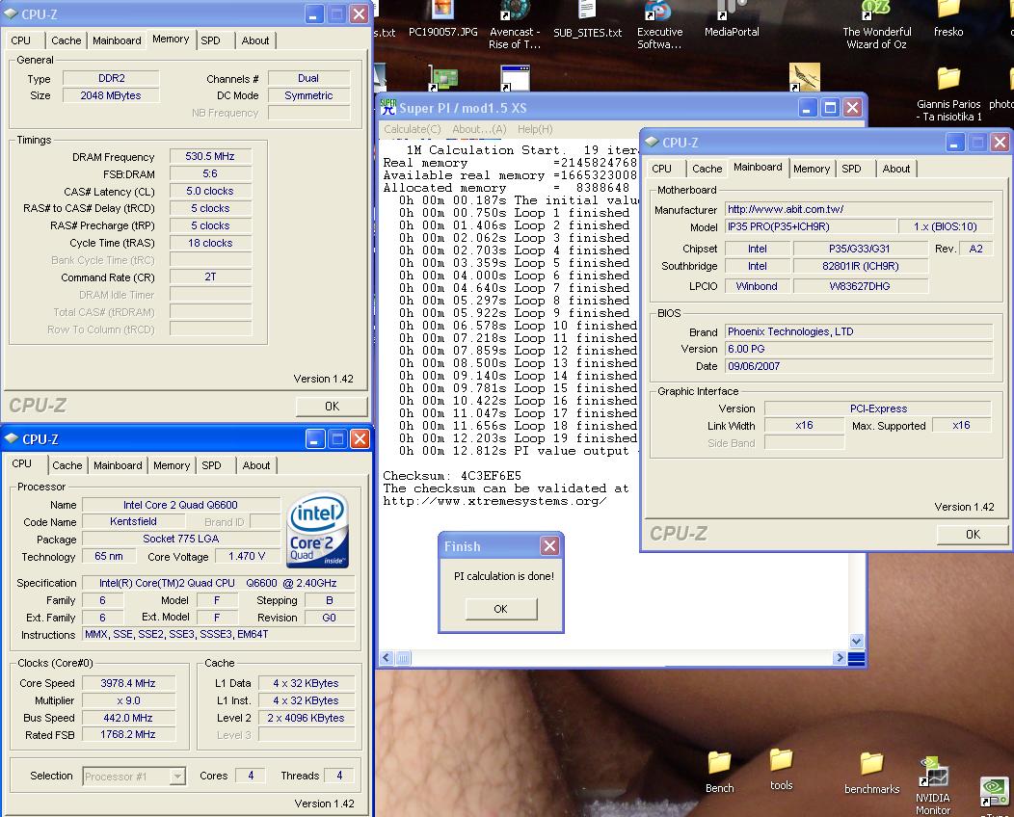Click down arrow of Super PI vertical scrollbar
The image size is (1014, 817).
pos(857,641)
